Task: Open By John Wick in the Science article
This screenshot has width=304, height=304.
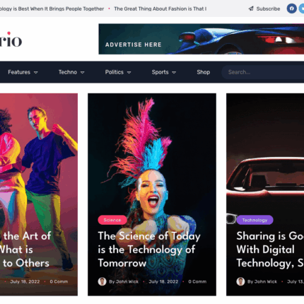Action: pyautogui.click(x=124, y=281)
